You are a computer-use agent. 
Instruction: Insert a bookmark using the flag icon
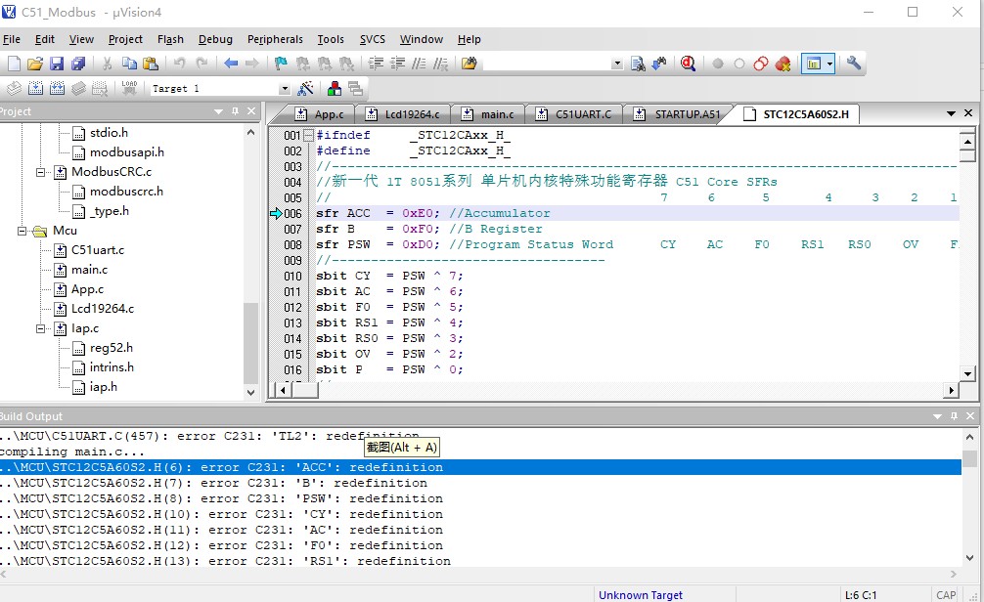(x=281, y=64)
